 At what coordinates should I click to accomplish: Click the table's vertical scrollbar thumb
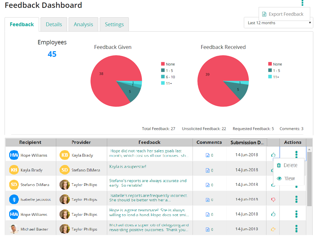coord(310,179)
